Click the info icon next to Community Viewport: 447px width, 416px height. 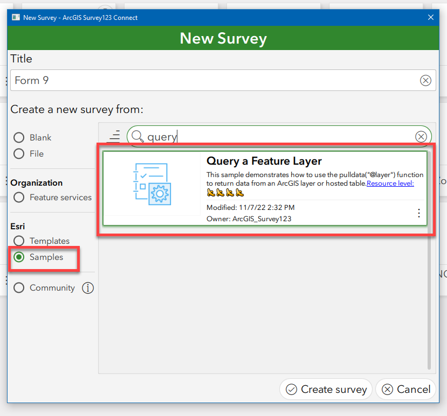[88, 288]
